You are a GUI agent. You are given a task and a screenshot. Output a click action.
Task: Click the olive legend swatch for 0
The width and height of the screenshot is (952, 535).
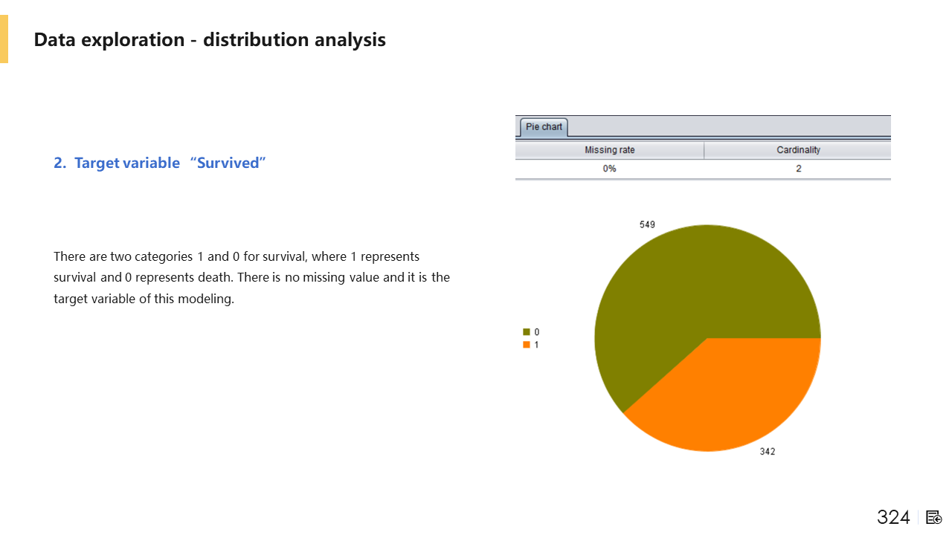click(527, 332)
